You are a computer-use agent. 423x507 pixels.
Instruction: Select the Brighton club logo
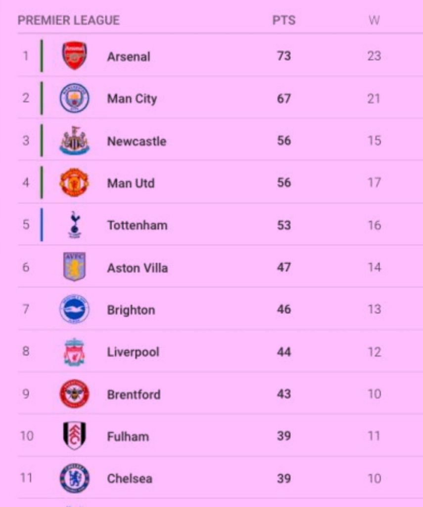click(75, 310)
